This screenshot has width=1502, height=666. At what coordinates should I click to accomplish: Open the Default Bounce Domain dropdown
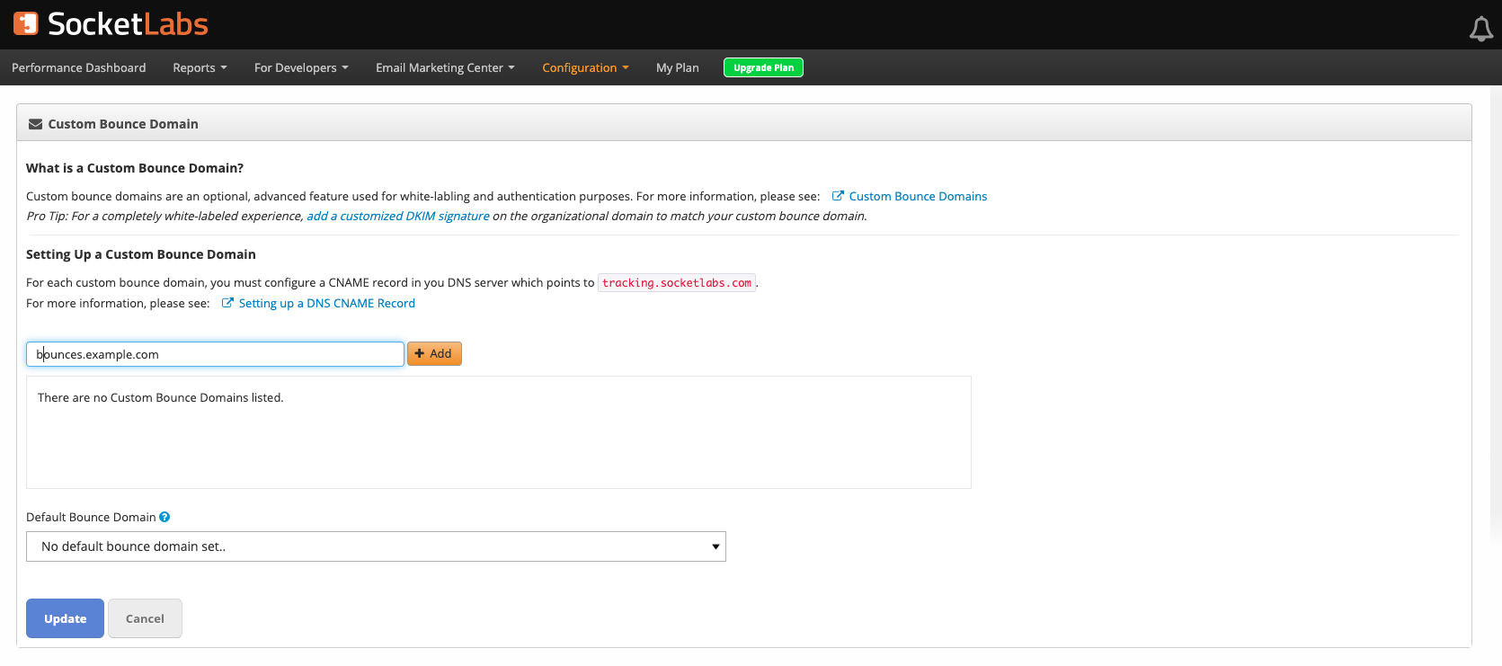[x=376, y=546]
